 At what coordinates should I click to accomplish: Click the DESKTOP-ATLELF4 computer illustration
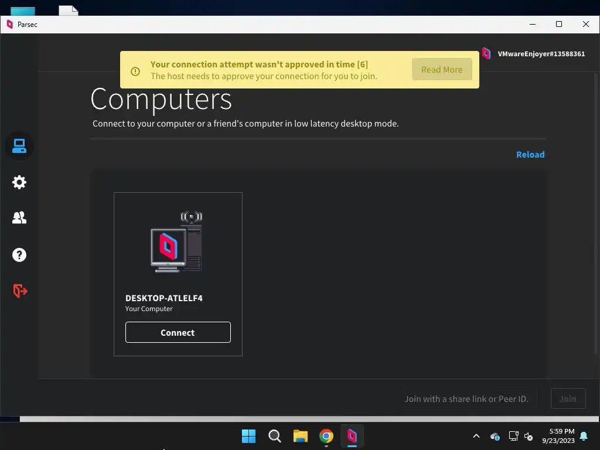[176, 242]
